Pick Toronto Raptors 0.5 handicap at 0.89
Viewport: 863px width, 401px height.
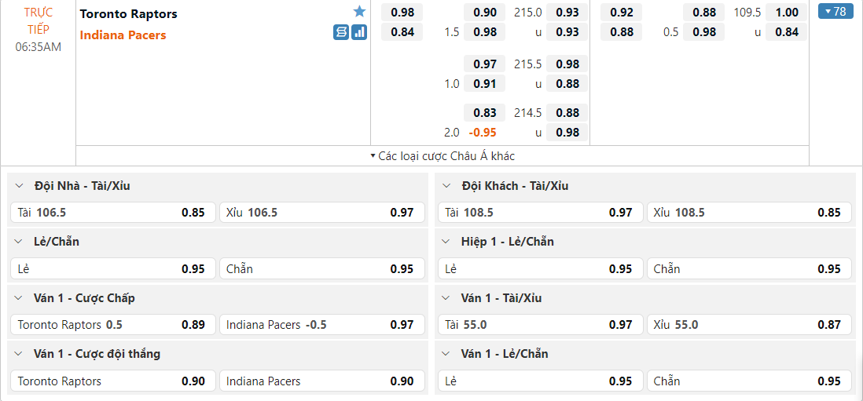(x=112, y=325)
